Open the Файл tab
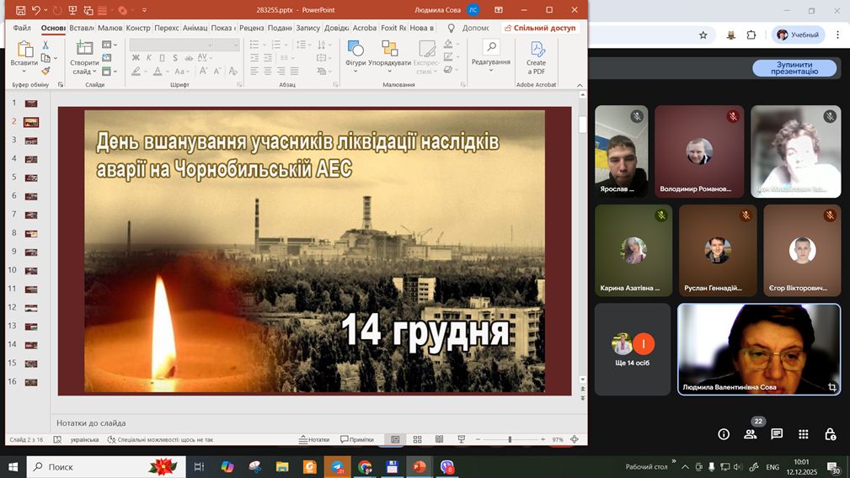This screenshot has height=478, width=850. pyautogui.click(x=22, y=28)
